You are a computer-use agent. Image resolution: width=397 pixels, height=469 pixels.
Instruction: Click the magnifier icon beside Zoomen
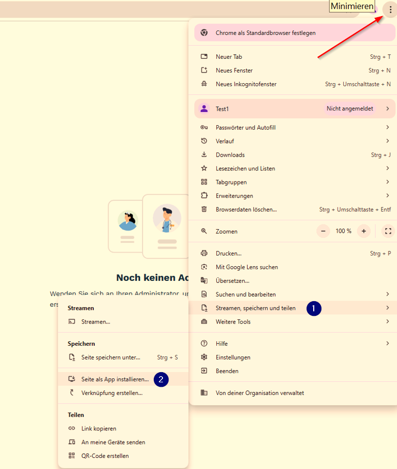[x=204, y=231]
